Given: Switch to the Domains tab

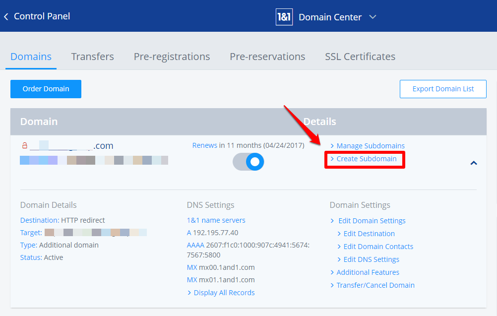Looking at the screenshot, I should coord(31,57).
